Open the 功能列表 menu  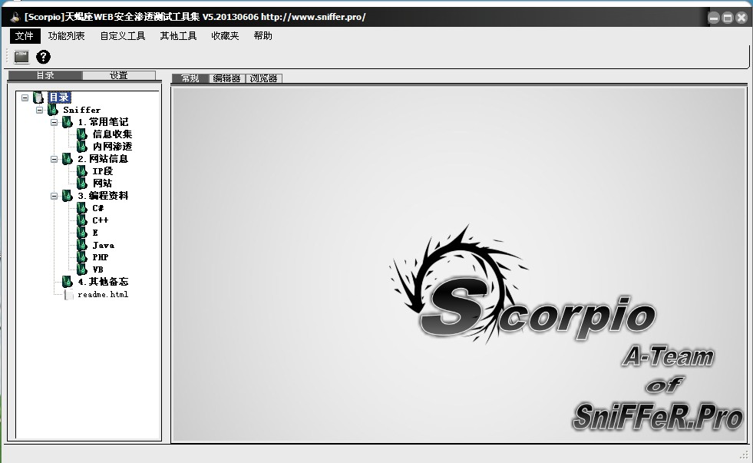point(66,36)
